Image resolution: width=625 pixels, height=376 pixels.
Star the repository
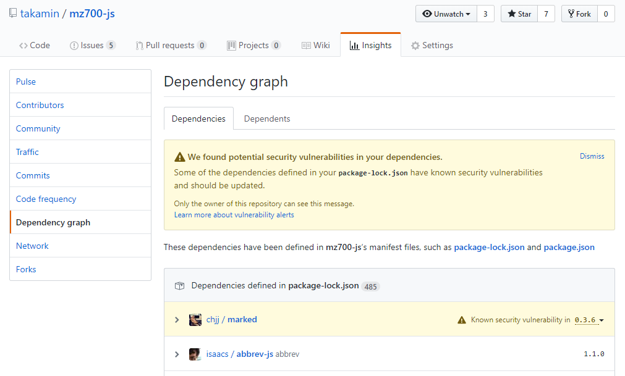[x=519, y=14]
